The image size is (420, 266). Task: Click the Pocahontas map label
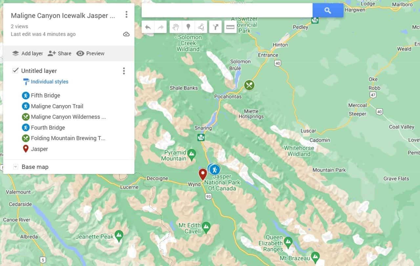(x=228, y=96)
